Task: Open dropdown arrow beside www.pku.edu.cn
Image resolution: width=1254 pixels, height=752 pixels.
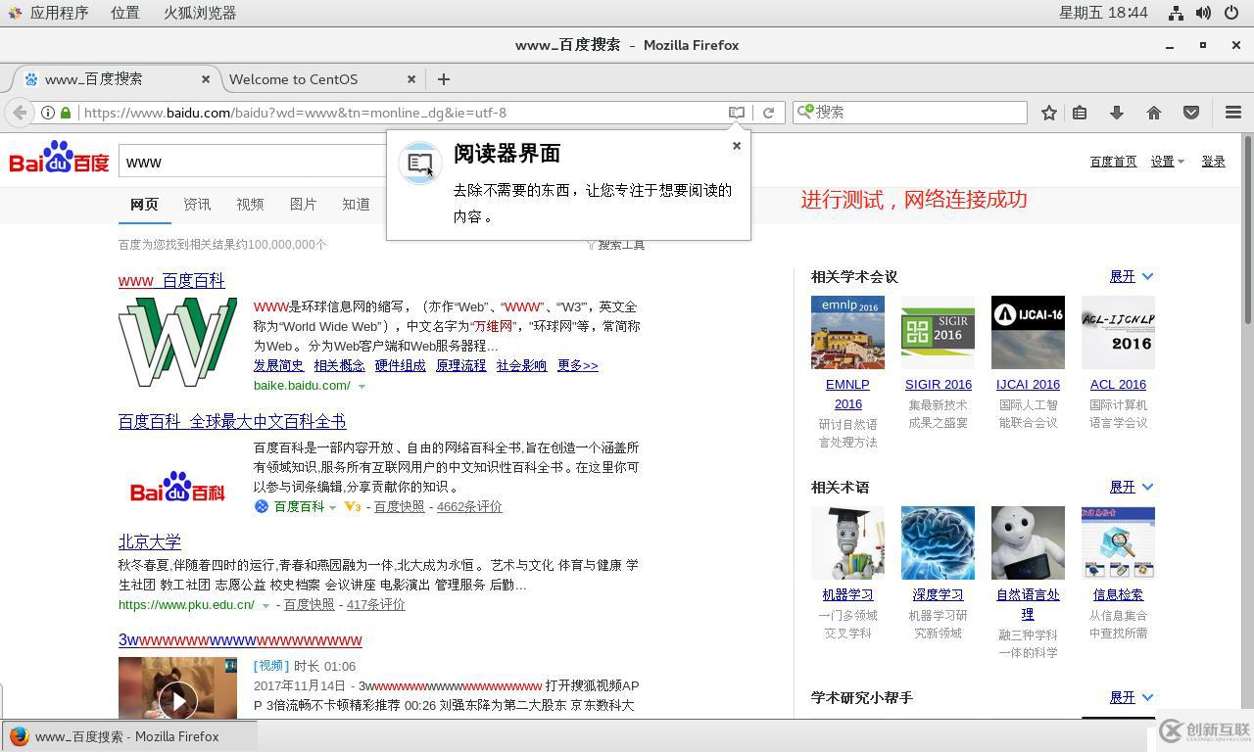Action: click(265, 606)
